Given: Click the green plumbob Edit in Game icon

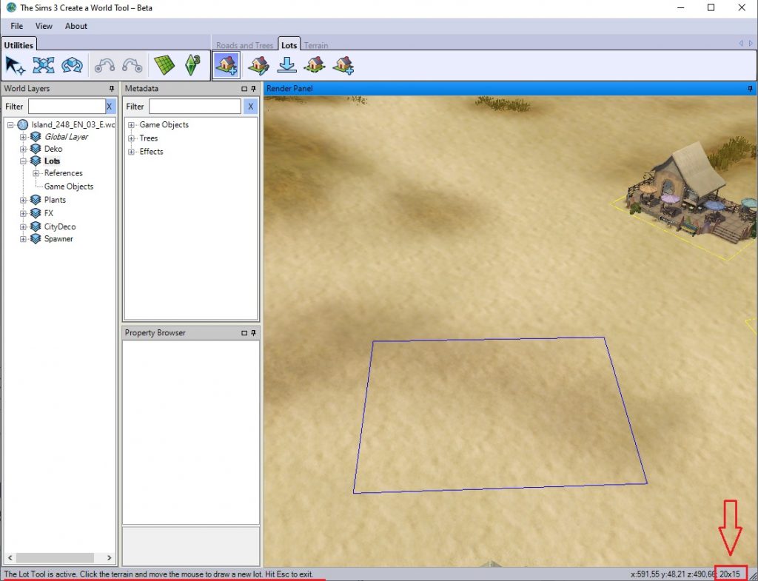Looking at the screenshot, I should coord(192,65).
